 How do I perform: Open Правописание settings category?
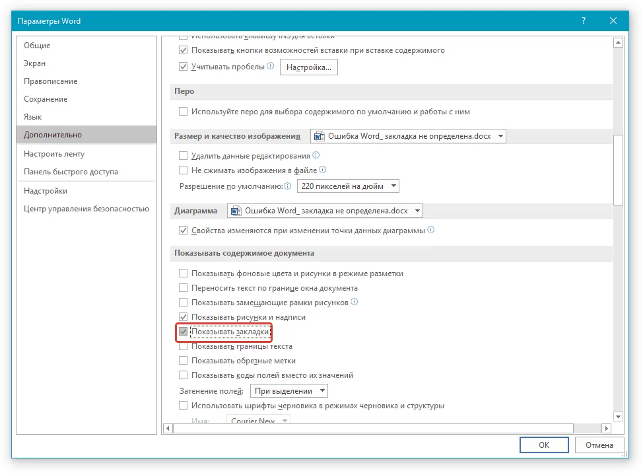(x=86, y=81)
